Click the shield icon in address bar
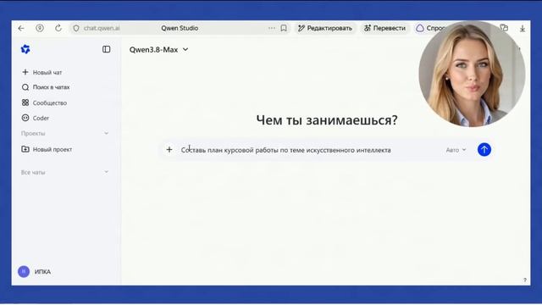 point(76,28)
